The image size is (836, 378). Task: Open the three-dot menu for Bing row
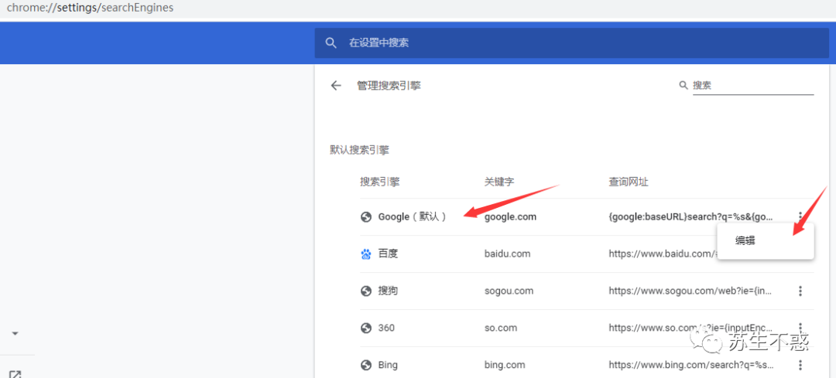tap(800, 365)
